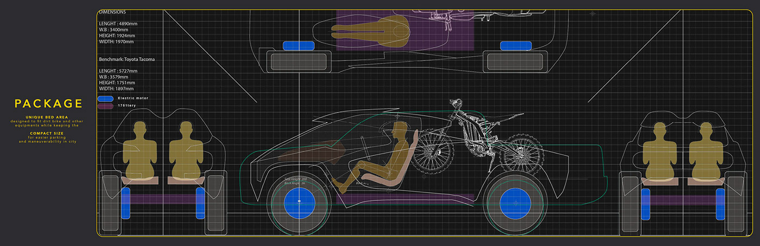This screenshot has height=246, width=760.
Task: Click the left blue motor in top view
Action: click(299, 46)
